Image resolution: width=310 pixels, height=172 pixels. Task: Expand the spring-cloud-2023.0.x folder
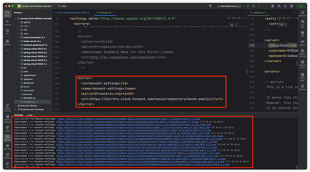(x=18, y=56)
